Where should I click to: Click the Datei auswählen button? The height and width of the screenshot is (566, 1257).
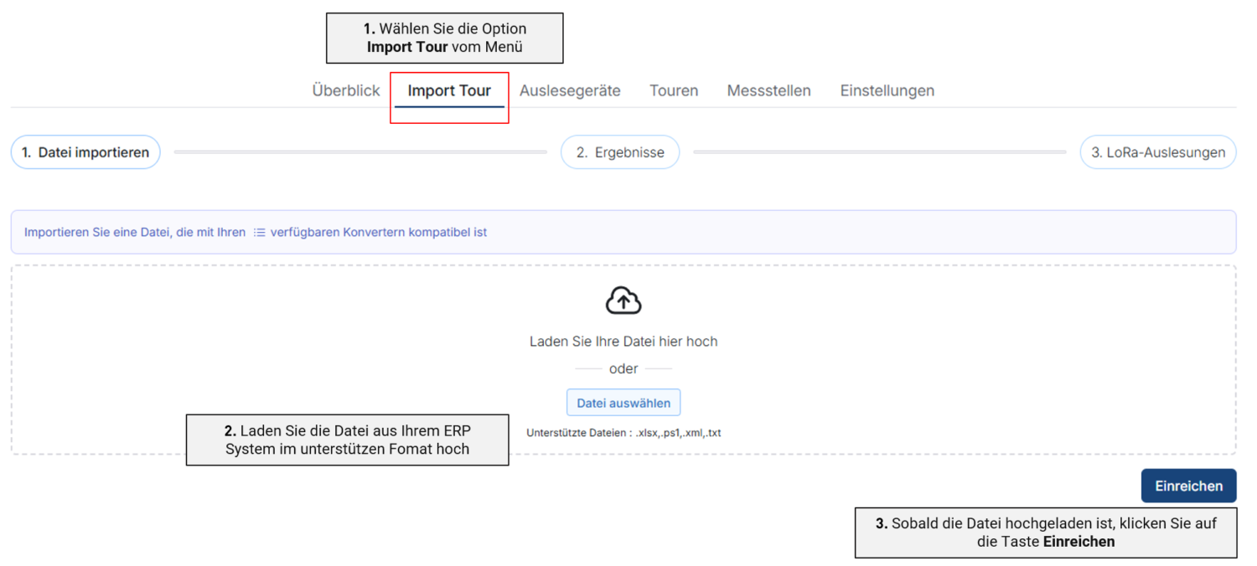[x=623, y=402]
